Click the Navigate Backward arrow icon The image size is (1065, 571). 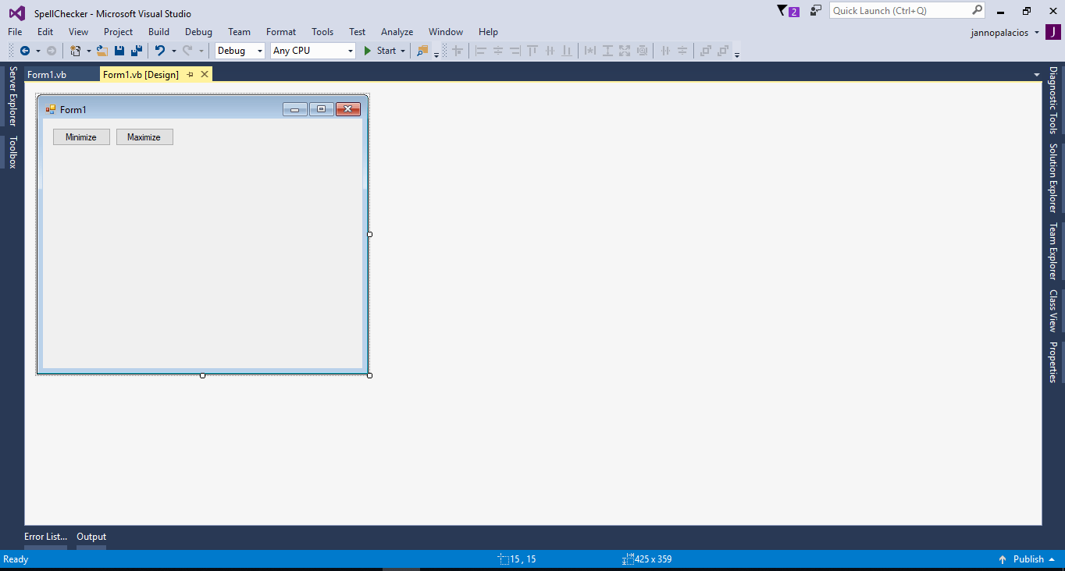25,51
